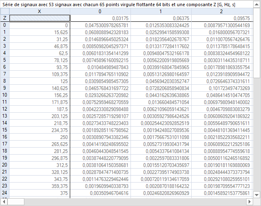Screen dimensions: 261x206
Task: Click the vertical scrollbar thumb
Action: [x=256, y=43]
